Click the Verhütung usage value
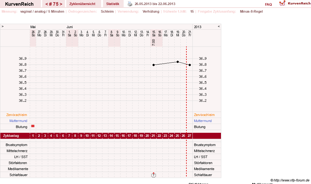 (x=151, y=11)
